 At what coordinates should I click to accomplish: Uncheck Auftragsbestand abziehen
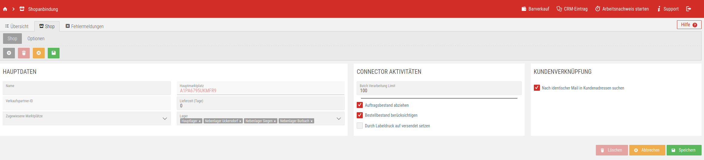point(360,105)
